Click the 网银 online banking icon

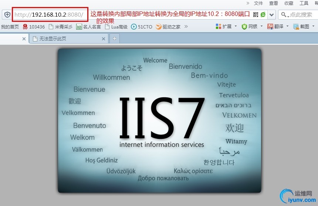click(244, 27)
